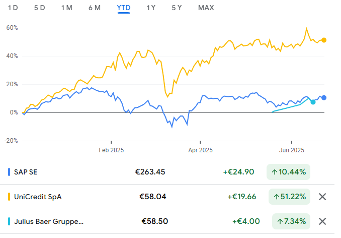Click the Julius Baer price €58.50
This screenshot has height=238, width=341.
pos(155,221)
